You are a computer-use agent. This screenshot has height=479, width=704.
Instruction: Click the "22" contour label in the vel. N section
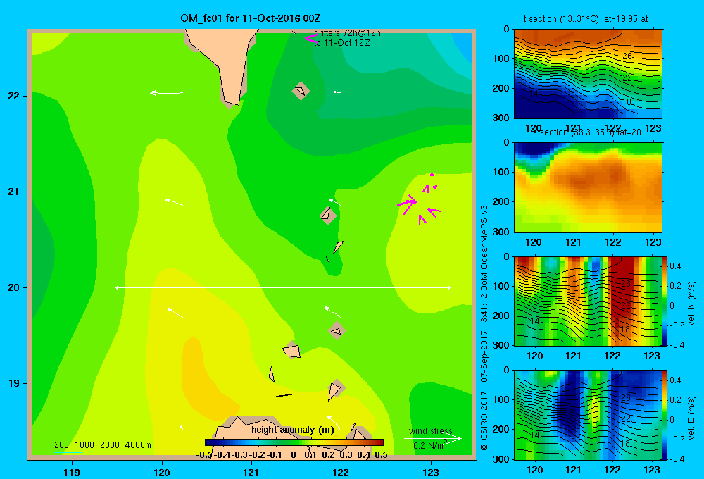click(626, 306)
